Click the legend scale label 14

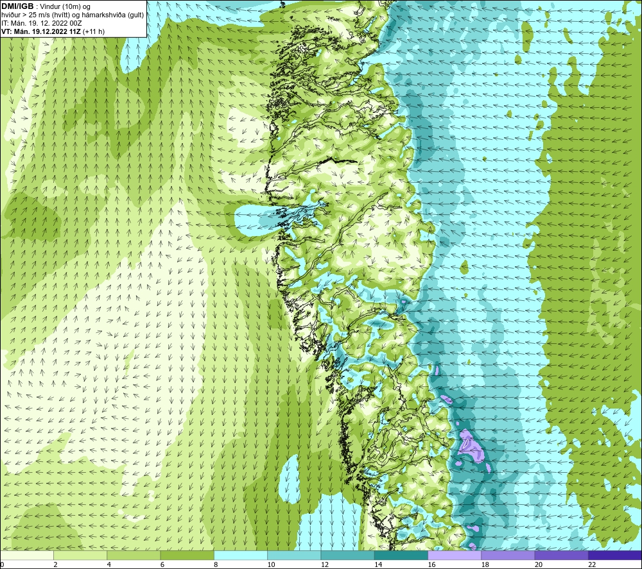[x=378, y=565]
